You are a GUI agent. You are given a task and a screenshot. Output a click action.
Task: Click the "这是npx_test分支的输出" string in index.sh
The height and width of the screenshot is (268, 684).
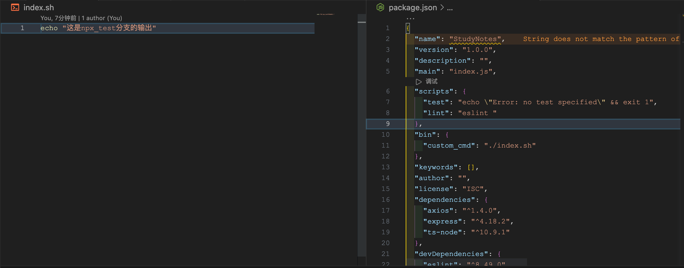pyautogui.click(x=109, y=28)
